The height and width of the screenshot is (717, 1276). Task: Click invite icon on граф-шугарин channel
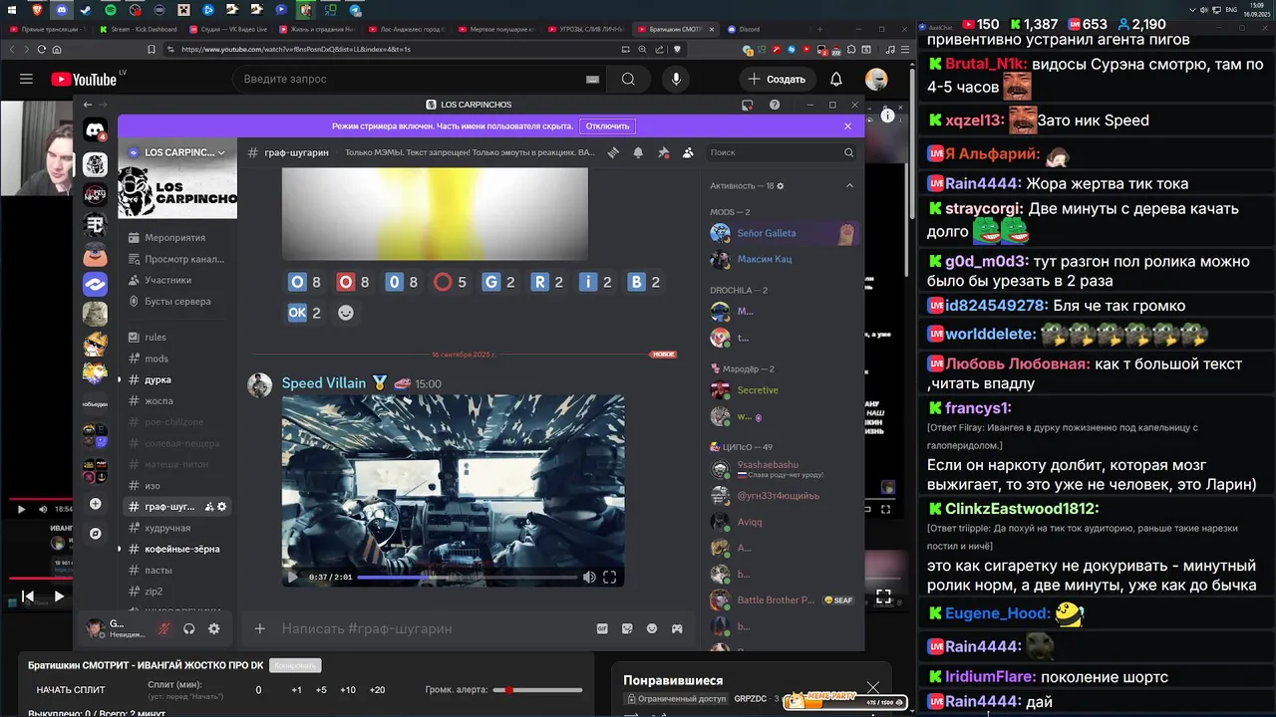209,507
